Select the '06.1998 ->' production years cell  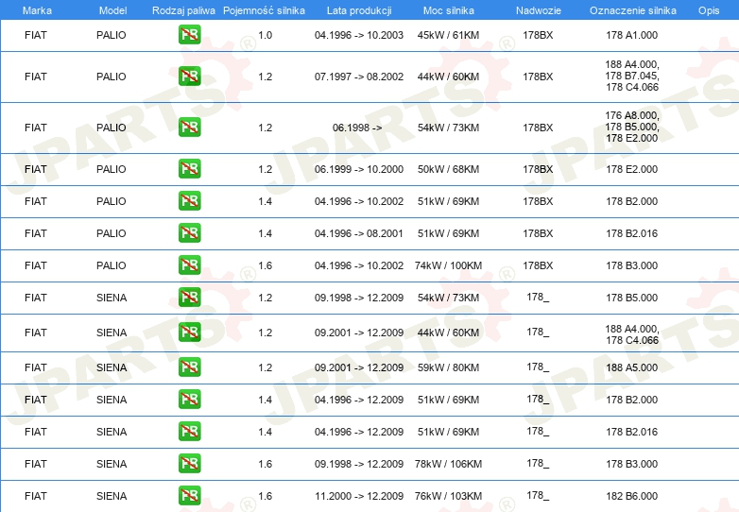[357, 128]
